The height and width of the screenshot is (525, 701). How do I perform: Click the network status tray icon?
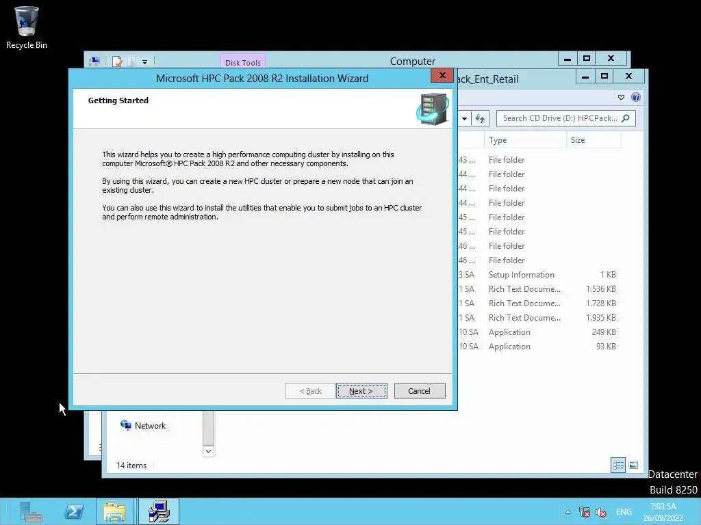585,512
